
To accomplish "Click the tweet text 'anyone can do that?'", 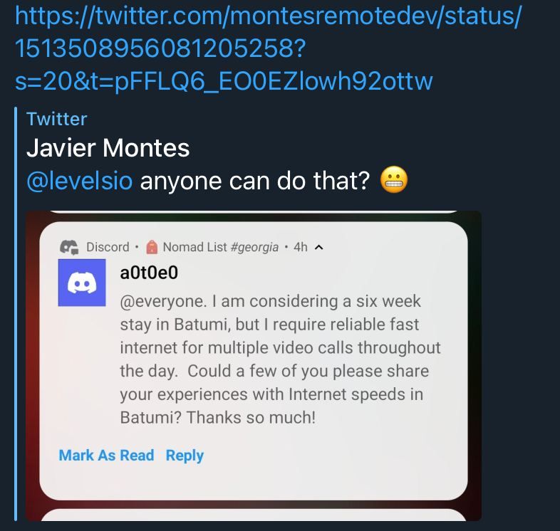I will [x=255, y=181].
